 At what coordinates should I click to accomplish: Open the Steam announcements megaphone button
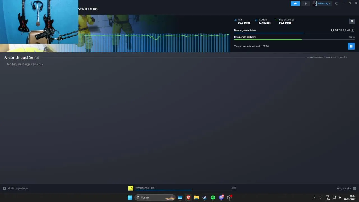click(x=295, y=3)
